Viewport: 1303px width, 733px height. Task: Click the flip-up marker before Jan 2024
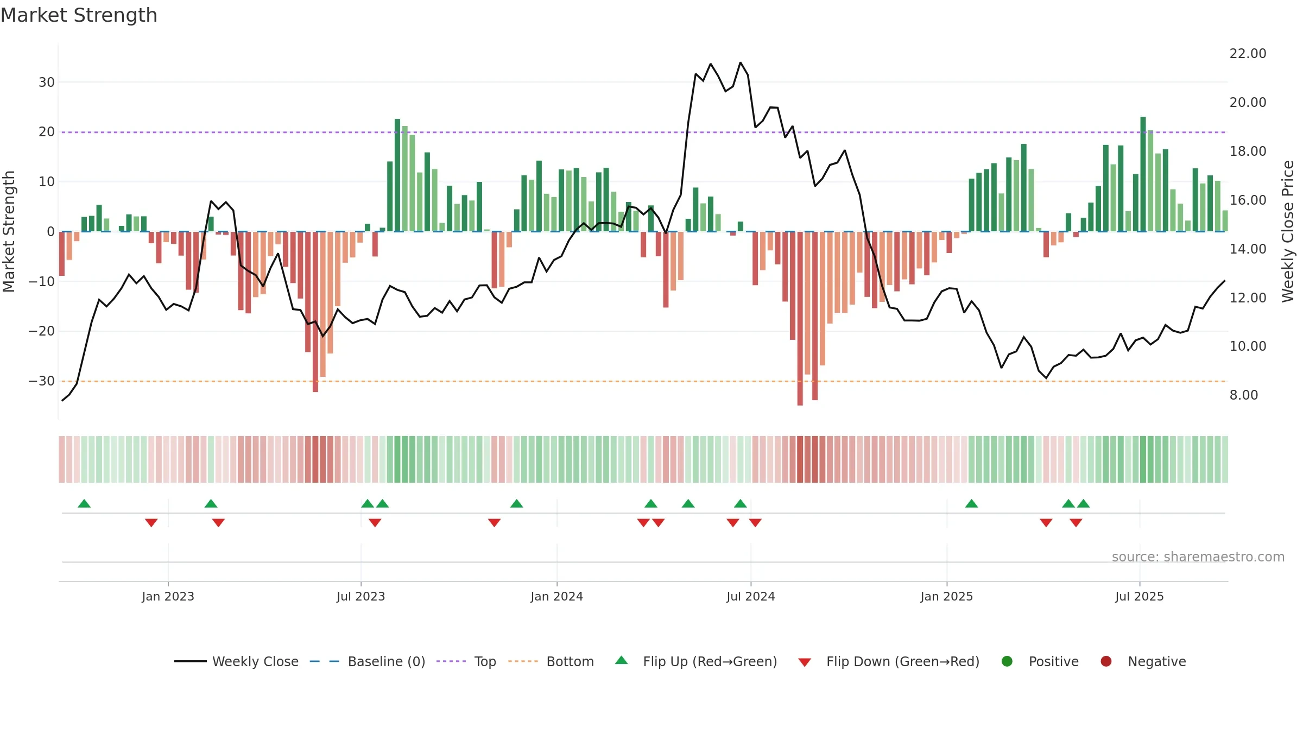click(x=517, y=503)
